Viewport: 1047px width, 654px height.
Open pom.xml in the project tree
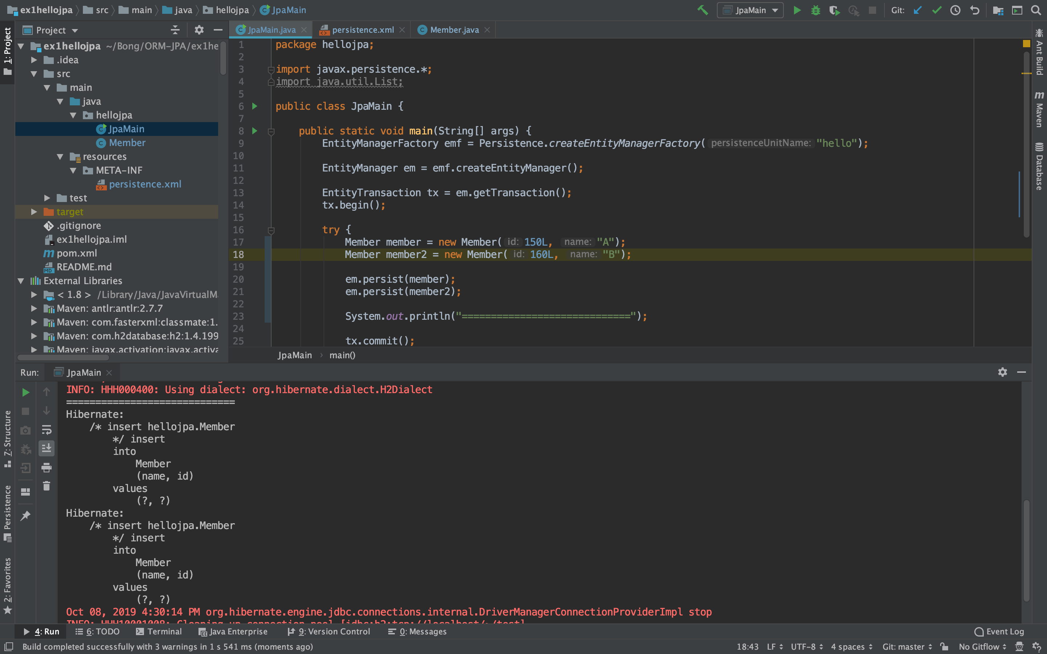(x=77, y=254)
